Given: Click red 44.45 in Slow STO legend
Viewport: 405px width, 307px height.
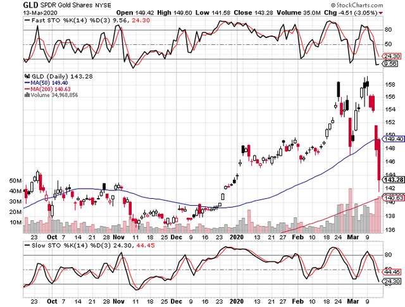Looking at the screenshot, I should [146, 246].
